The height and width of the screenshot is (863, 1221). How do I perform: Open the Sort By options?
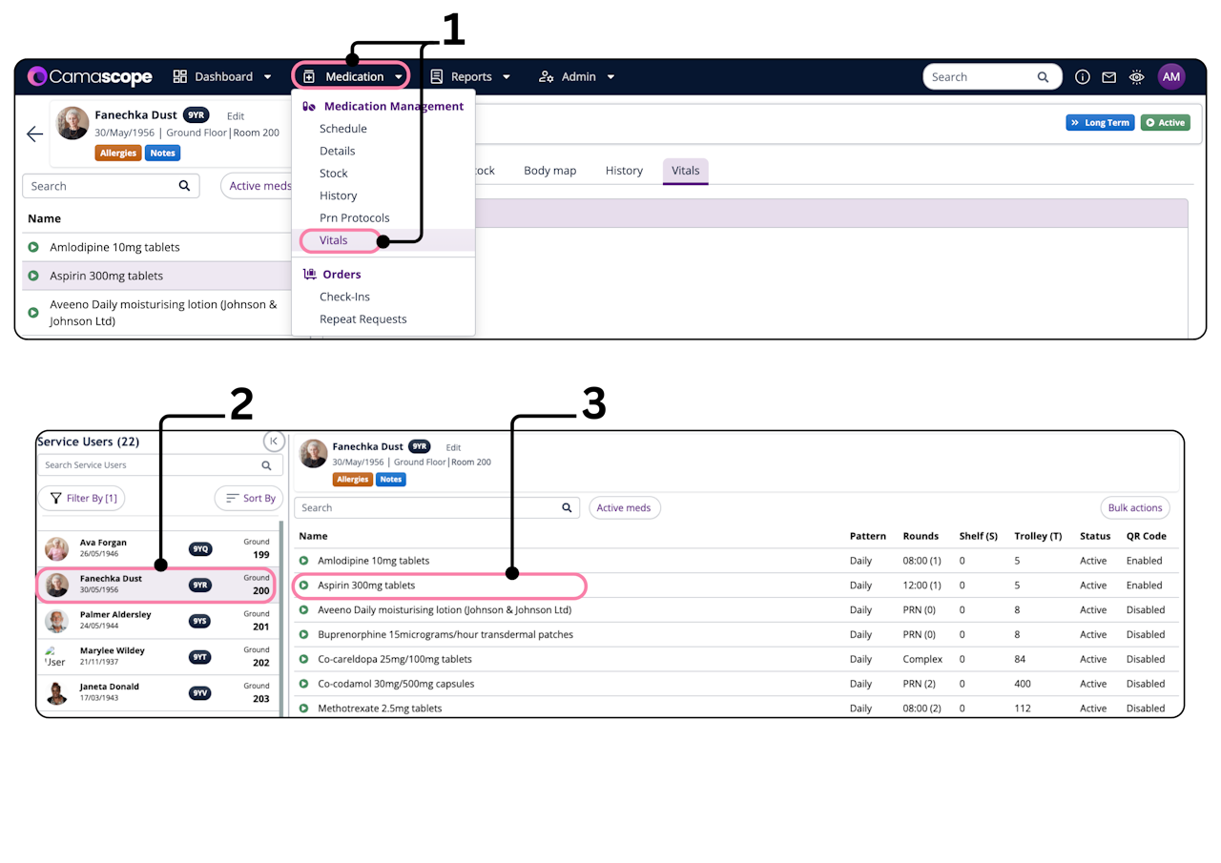pyautogui.click(x=249, y=498)
